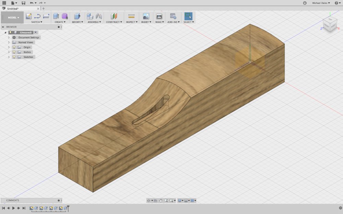The image size is (343, 214).
Task: Click the Joint tool icon
Action: [x=99, y=16]
